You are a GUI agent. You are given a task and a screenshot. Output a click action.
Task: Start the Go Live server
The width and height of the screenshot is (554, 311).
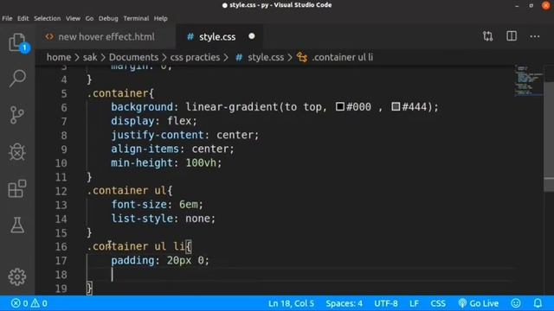[479, 303]
